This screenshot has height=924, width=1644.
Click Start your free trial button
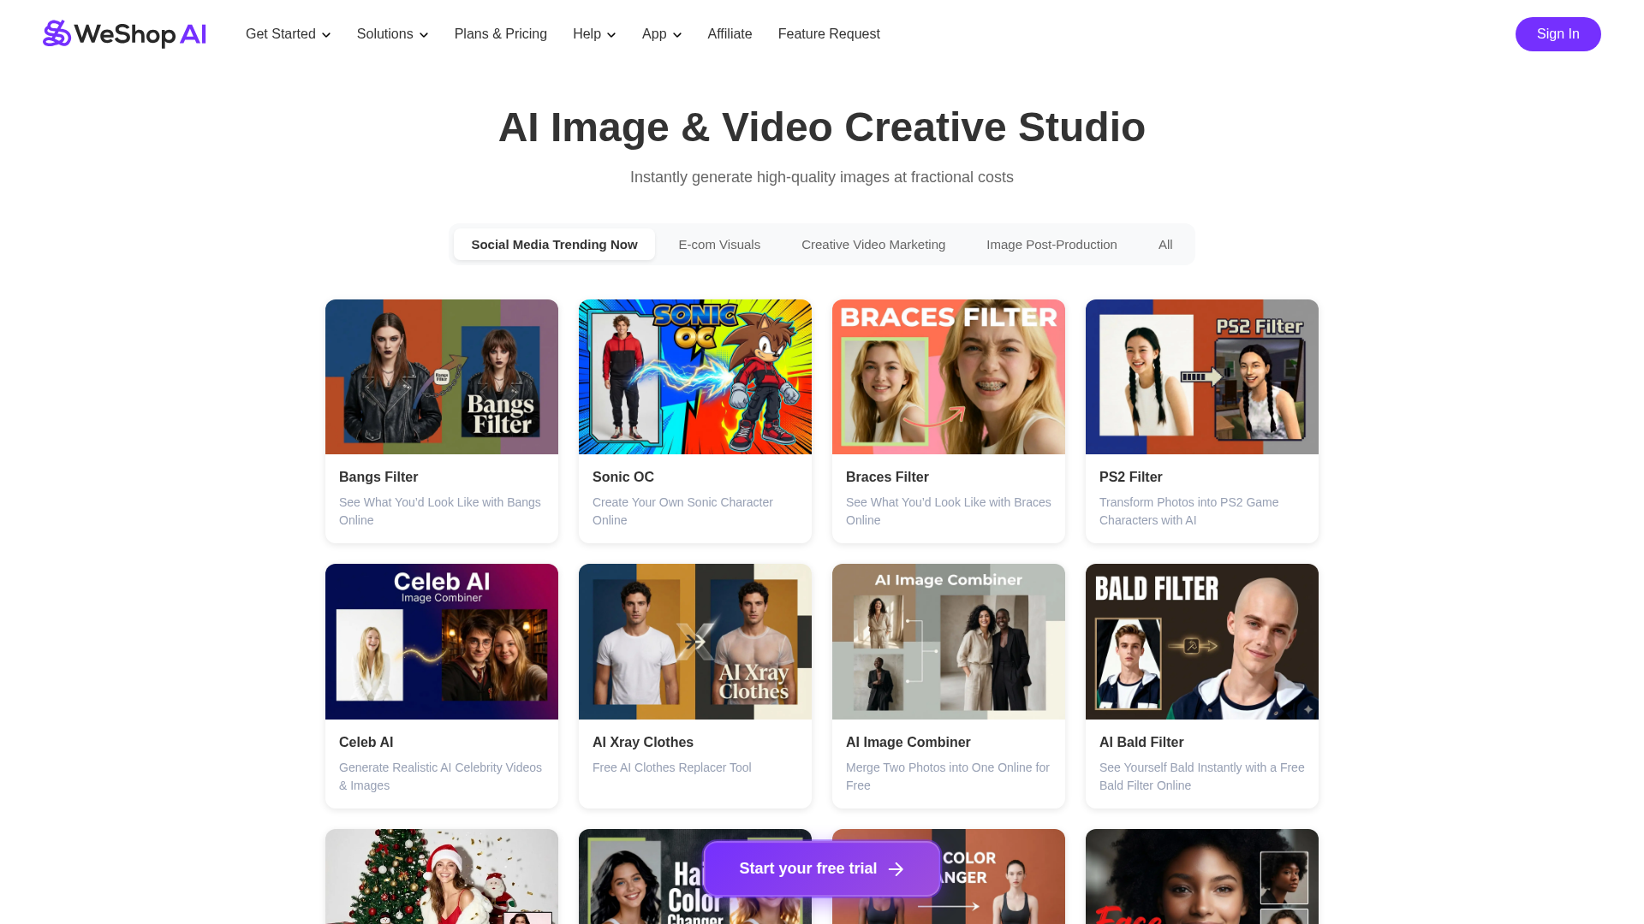tap(821, 868)
